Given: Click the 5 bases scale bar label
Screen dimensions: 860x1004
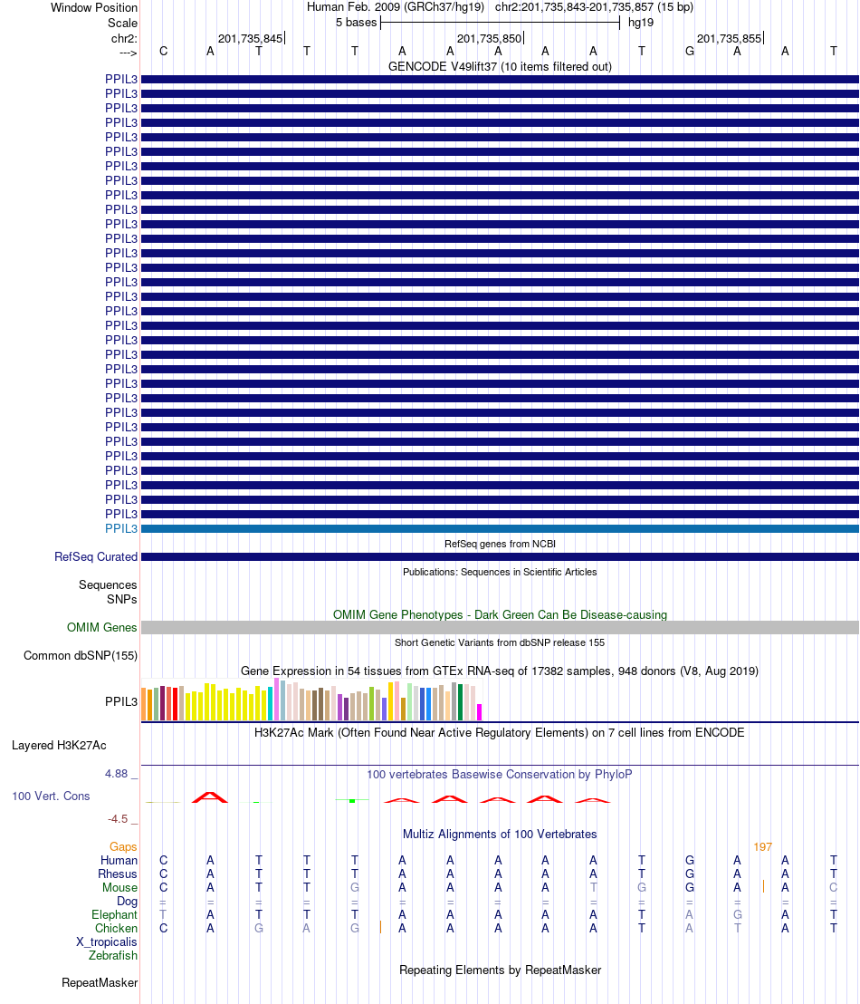Looking at the screenshot, I should (x=357, y=23).
